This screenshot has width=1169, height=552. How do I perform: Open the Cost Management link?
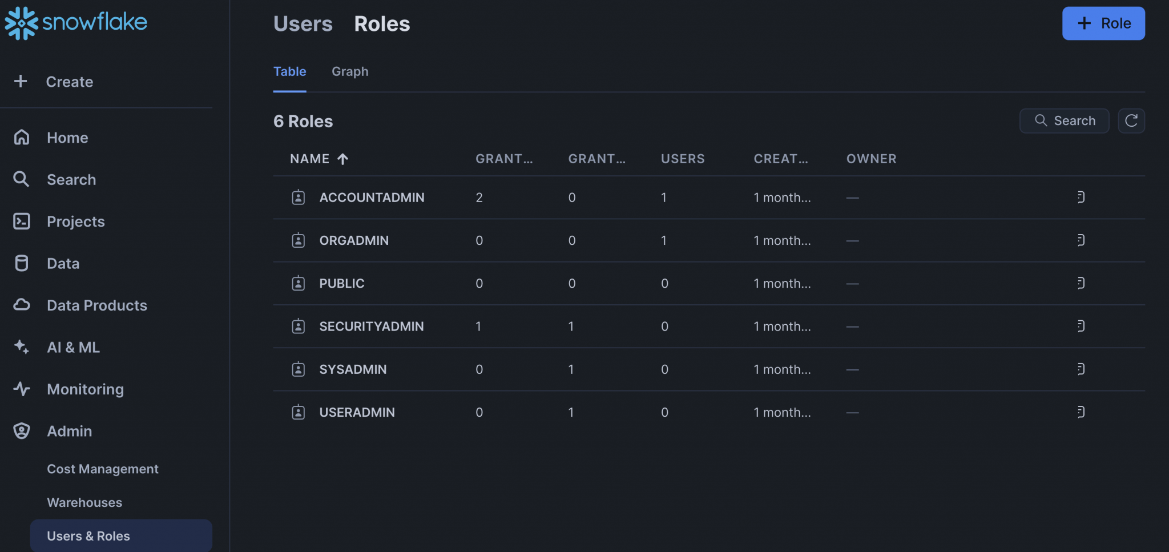coord(102,469)
